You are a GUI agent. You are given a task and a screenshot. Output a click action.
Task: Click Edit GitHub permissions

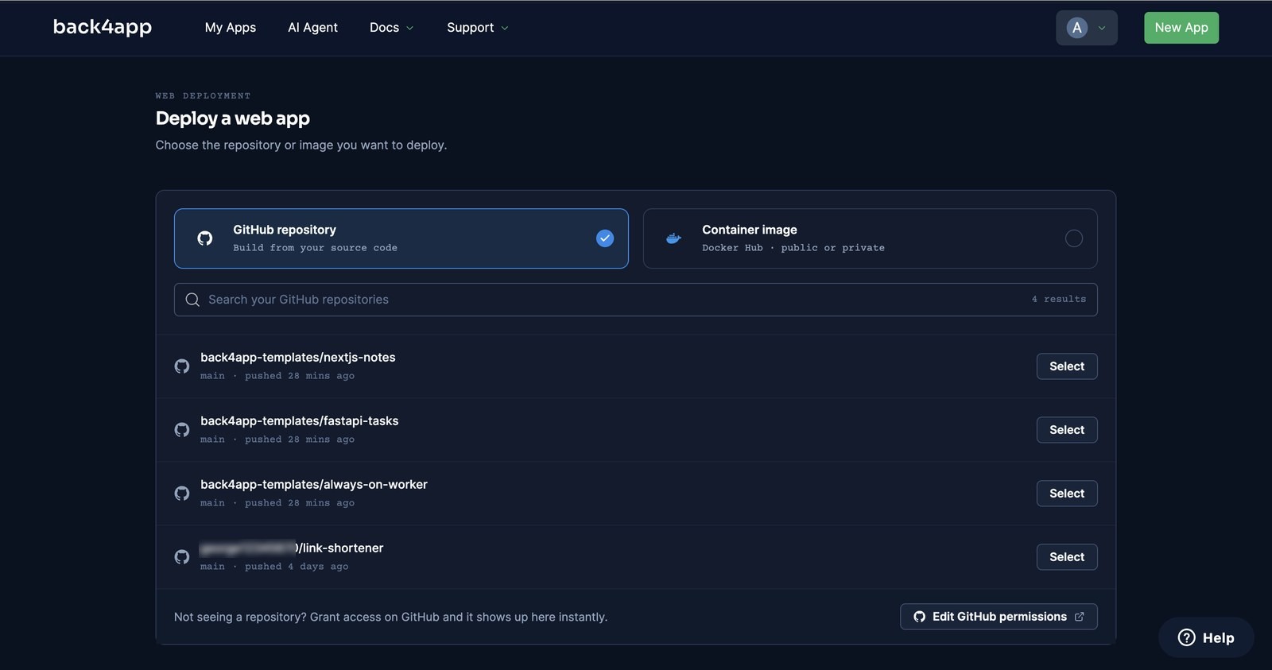999,617
